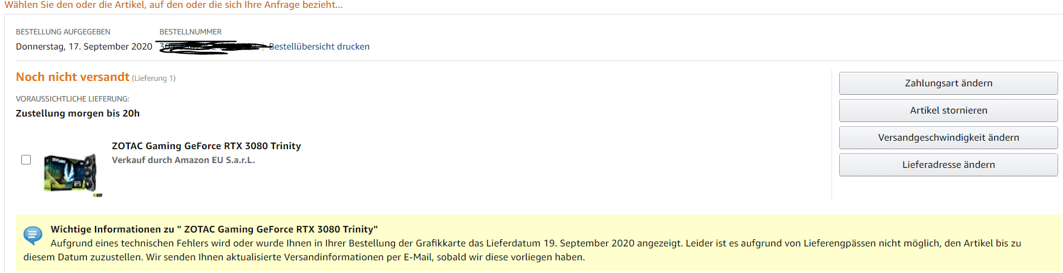Click the seller text 'Verkauf durch Amazon EU S.a.r.L.'

point(183,160)
